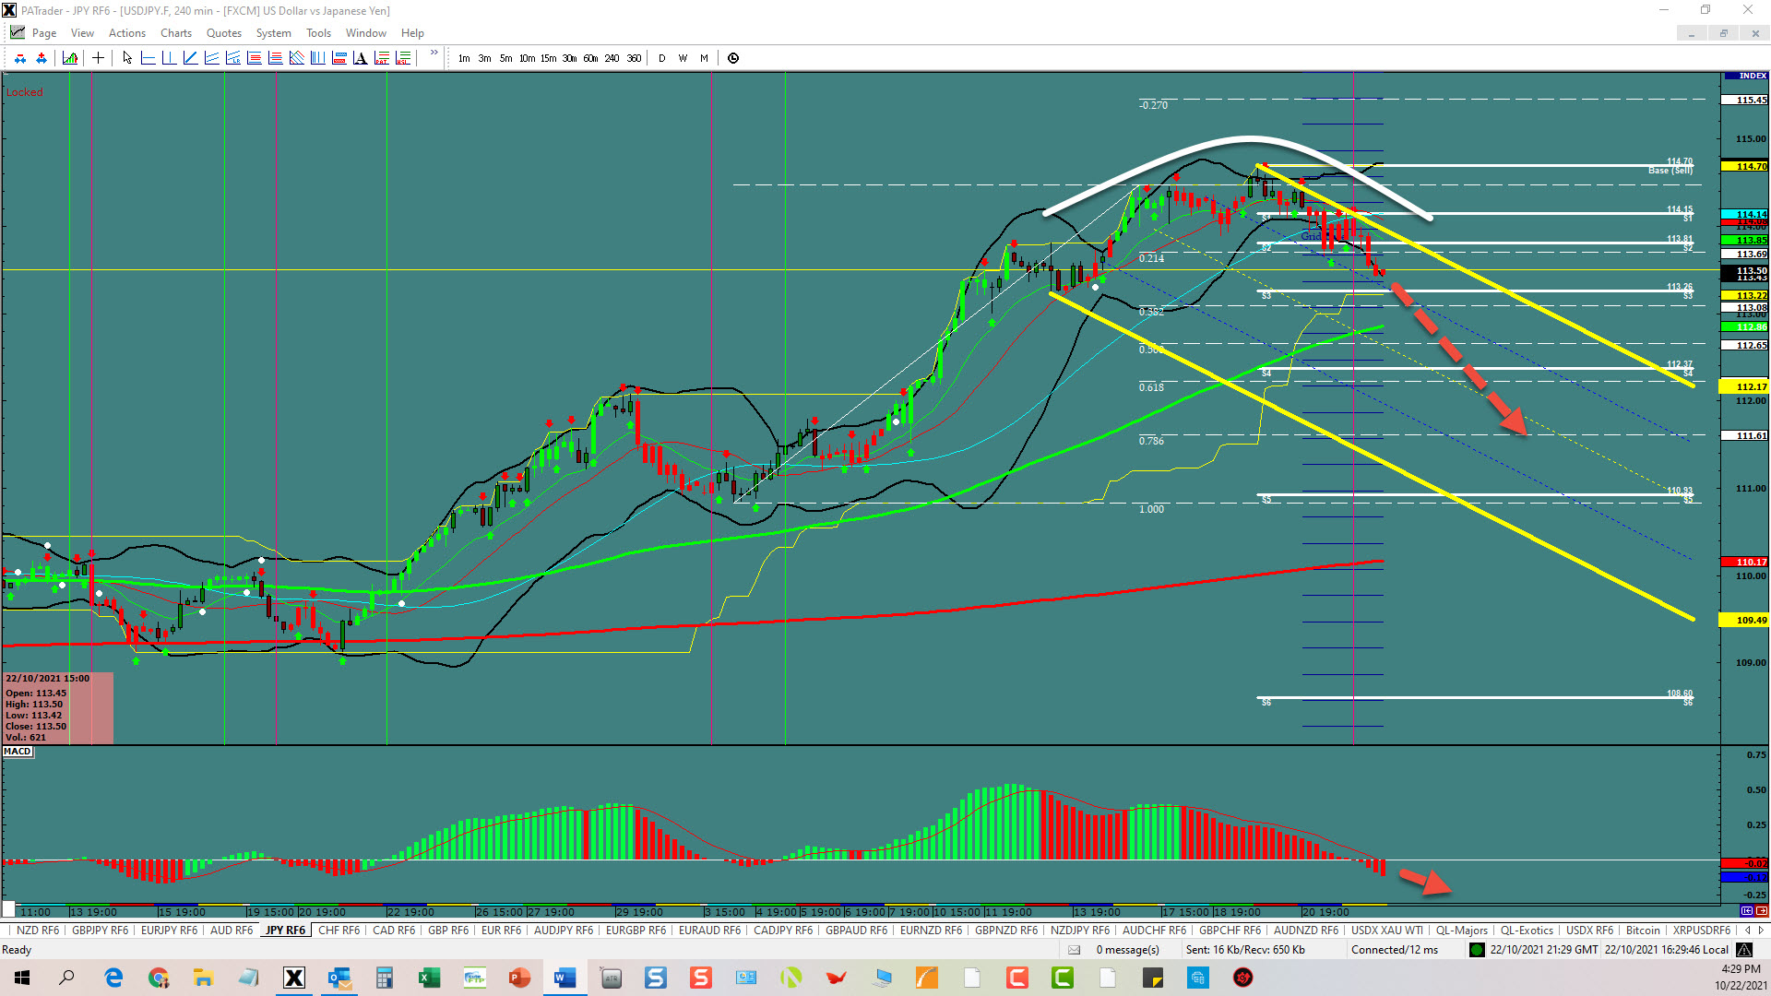Viewport: 1771px width, 996px height.
Task: Open the Windows Start menu
Action: pyautogui.click(x=22, y=978)
